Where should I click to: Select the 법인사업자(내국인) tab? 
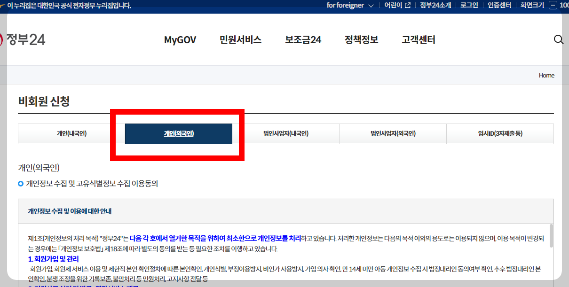click(x=286, y=134)
